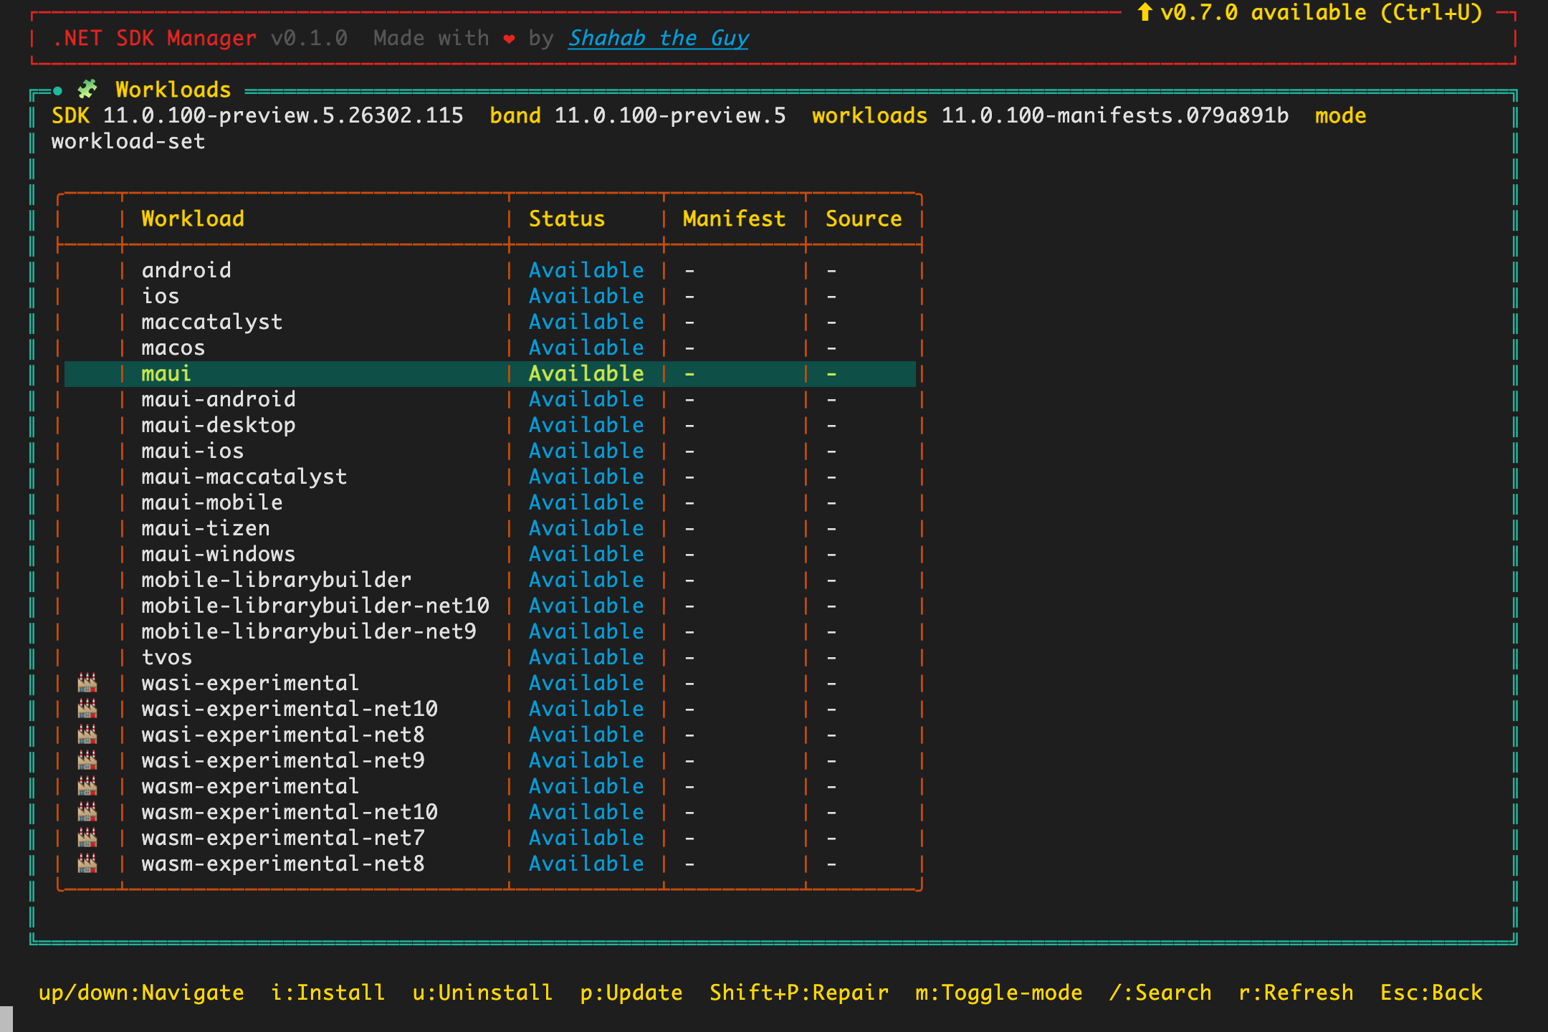This screenshot has width=1548, height=1032.
Task: Click the wasi-experimental workload name
Action: [250, 683]
